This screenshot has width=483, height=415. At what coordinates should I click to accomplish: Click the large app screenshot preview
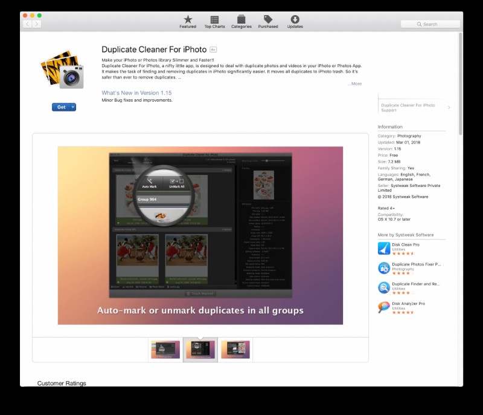(200, 235)
